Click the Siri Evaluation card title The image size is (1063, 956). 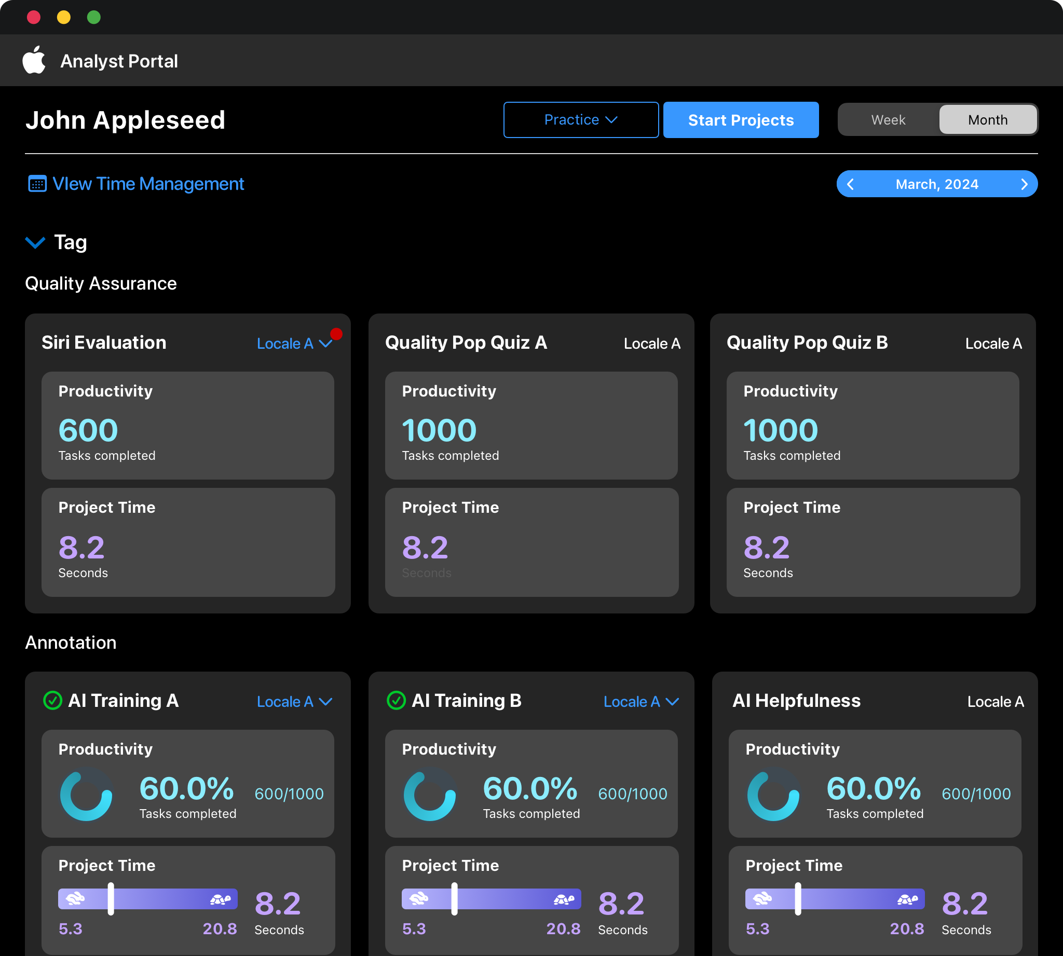click(104, 343)
